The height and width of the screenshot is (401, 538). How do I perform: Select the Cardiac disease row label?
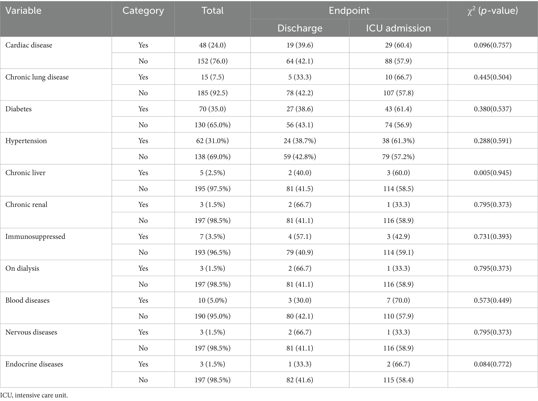29,45
